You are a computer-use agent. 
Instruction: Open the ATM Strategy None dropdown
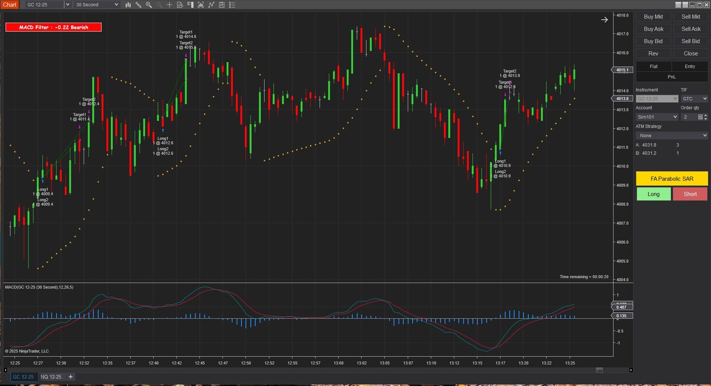click(x=672, y=135)
